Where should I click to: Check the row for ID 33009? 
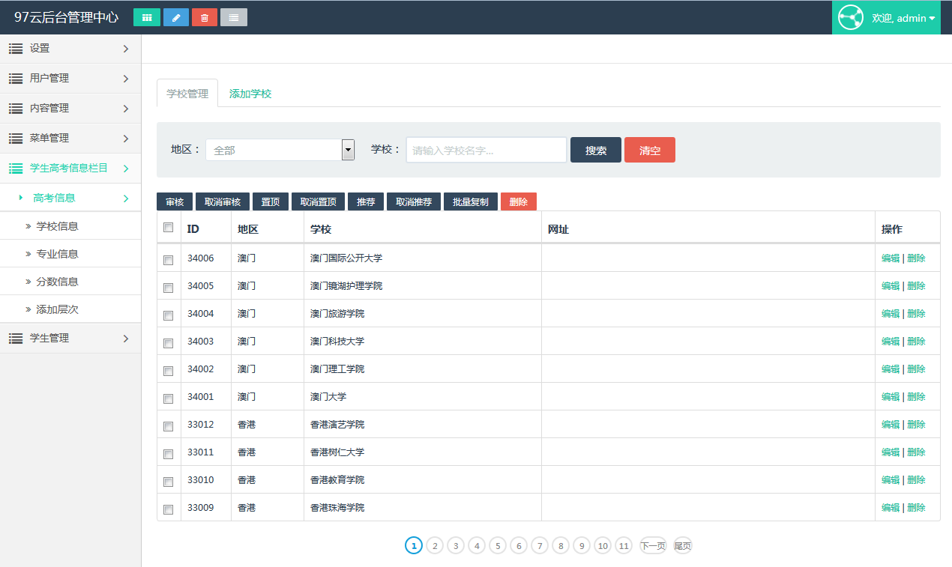169,509
